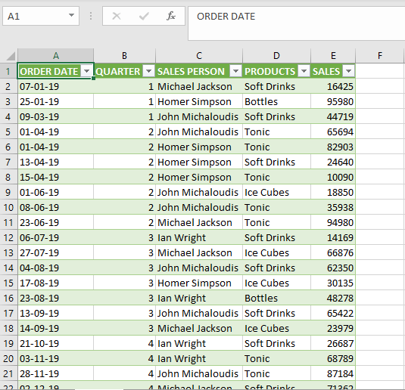The height and width of the screenshot is (390, 405).
Task: Click the formula bar text ORDER DATE
Action: [x=226, y=17]
